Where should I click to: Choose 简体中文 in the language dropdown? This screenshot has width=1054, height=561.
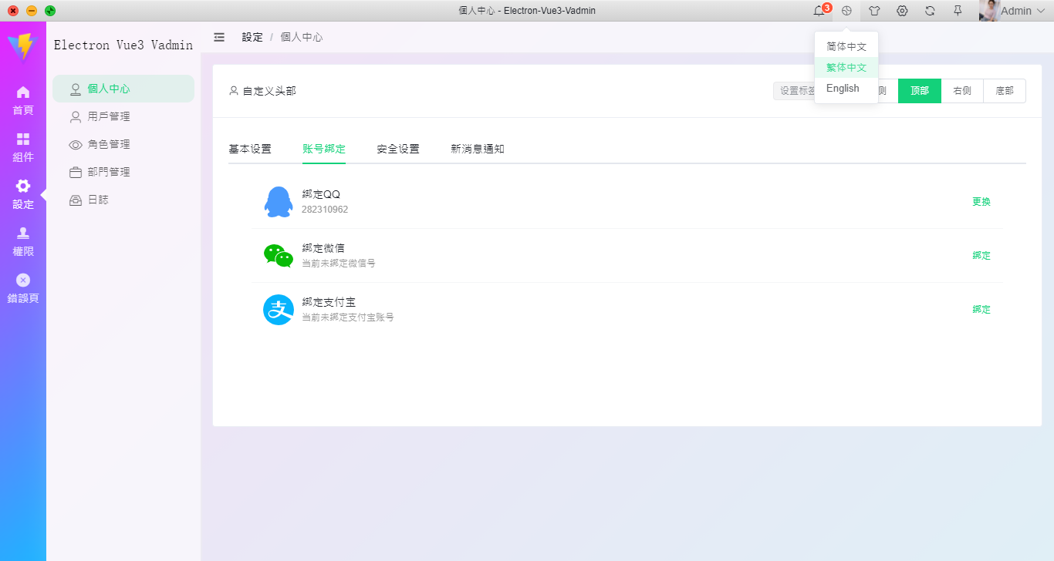844,45
